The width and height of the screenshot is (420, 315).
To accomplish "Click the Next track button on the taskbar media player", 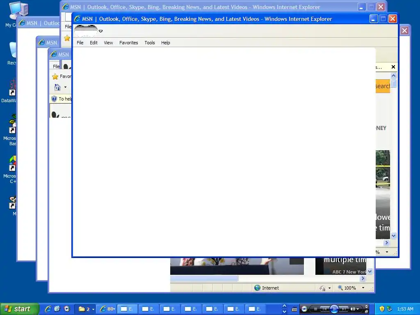I will click(x=344, y=309).
